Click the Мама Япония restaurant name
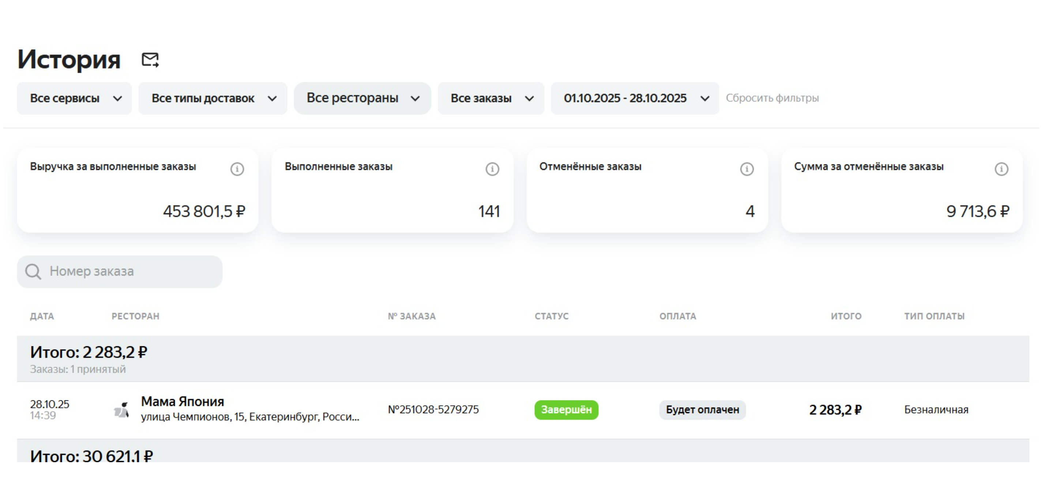 [182, 401]
